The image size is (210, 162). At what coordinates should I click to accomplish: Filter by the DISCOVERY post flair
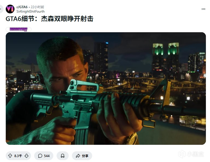point(19,29)
